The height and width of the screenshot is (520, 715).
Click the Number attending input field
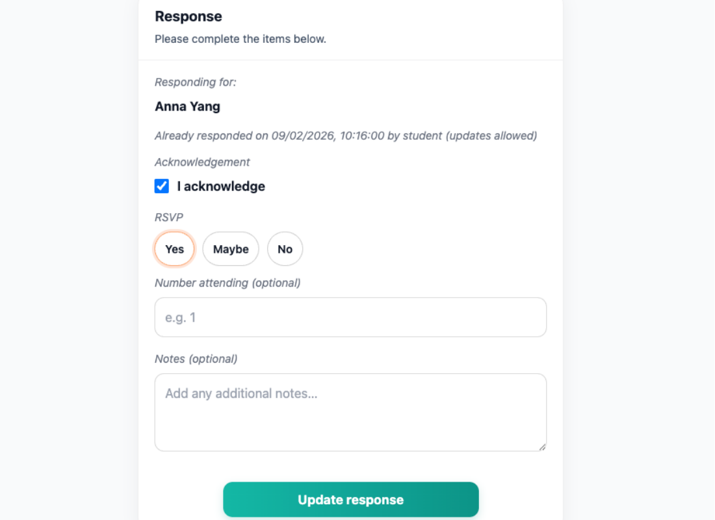click(x=350, y=317)
